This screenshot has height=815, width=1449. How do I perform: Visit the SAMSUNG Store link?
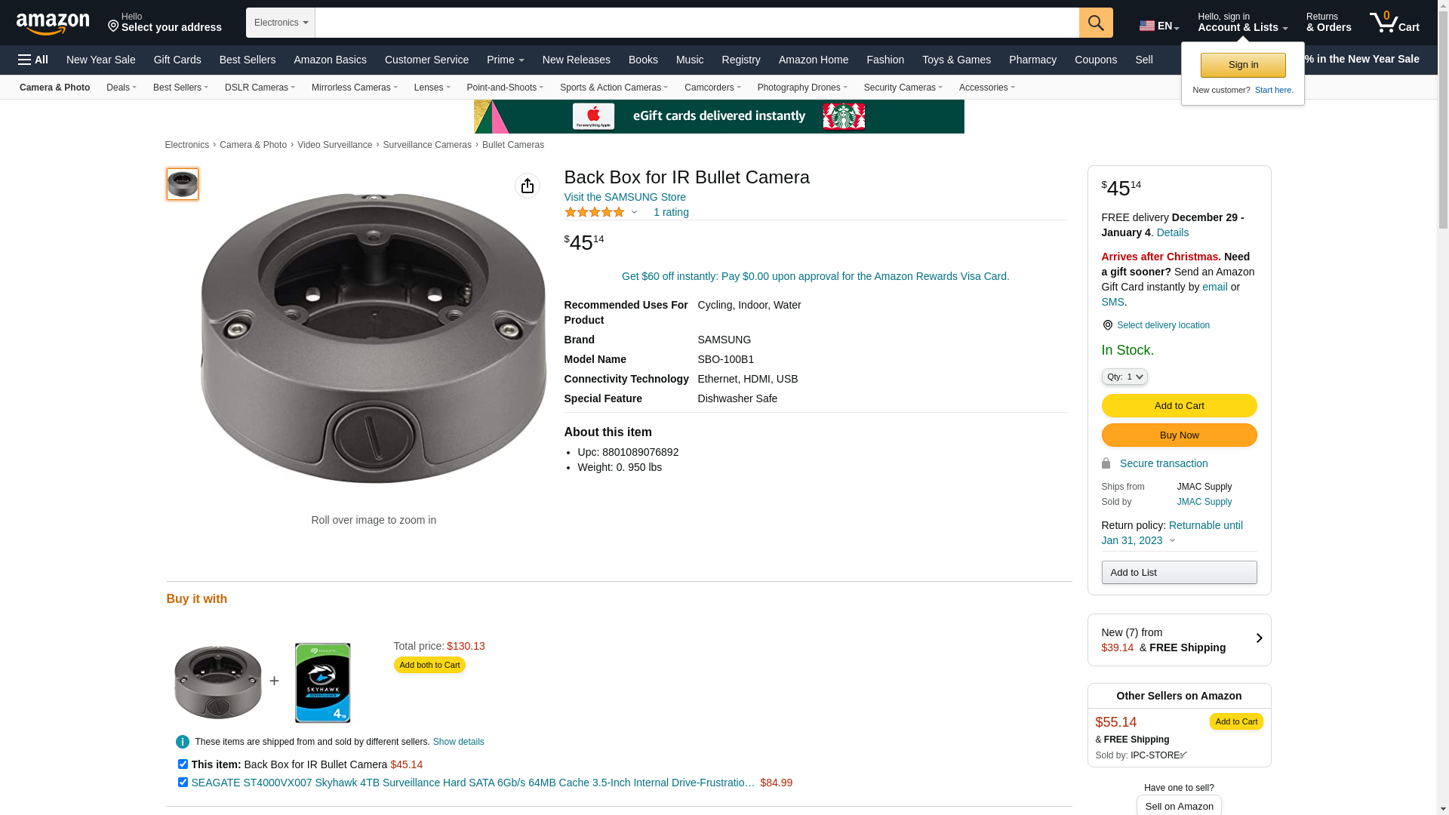625,197
